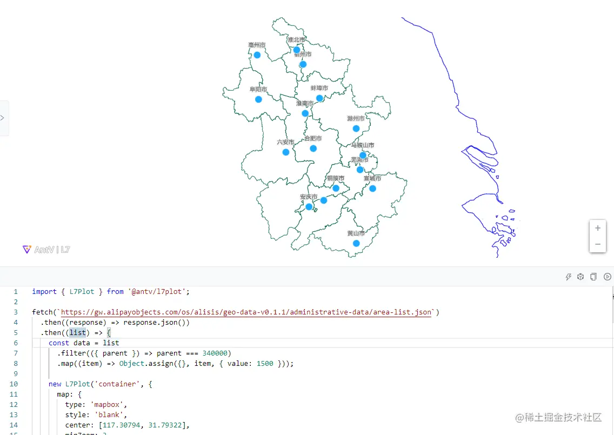Image resolution: width=614 pixels, height=435 pixels.
Task: Select the 铜陵市 map marker dot
Action: click(x=336, y=189)
